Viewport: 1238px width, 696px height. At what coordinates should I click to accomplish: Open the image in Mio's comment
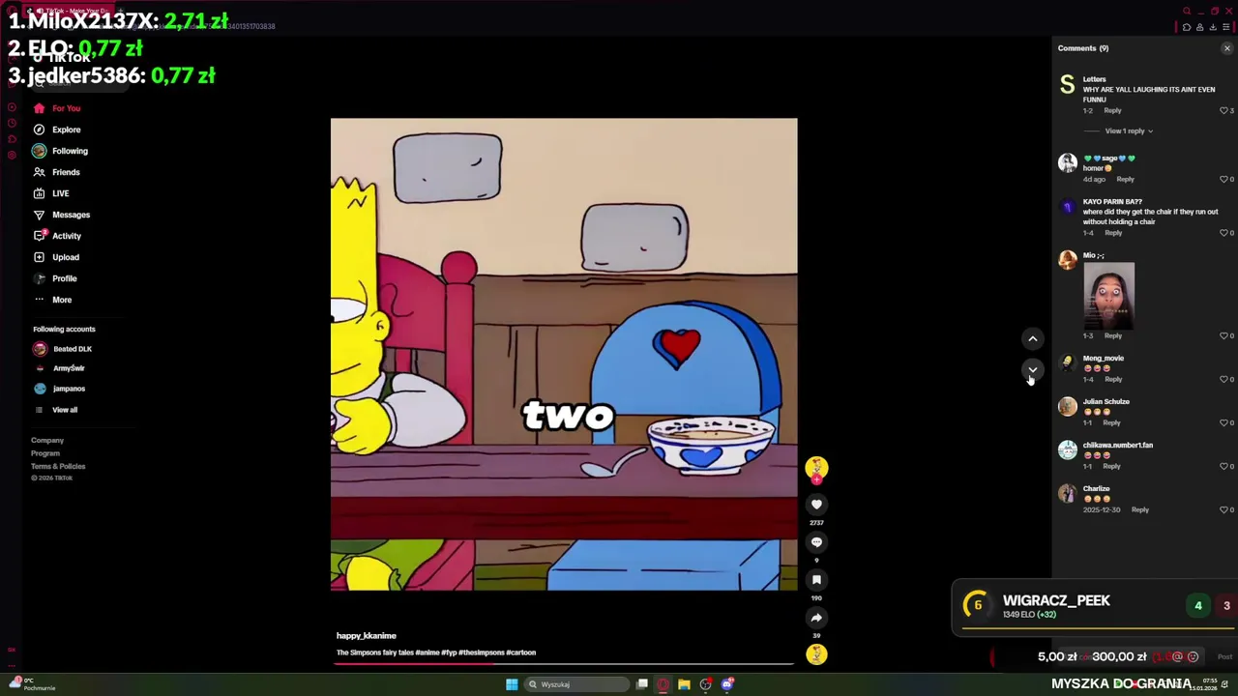[x=1108, y=296]
